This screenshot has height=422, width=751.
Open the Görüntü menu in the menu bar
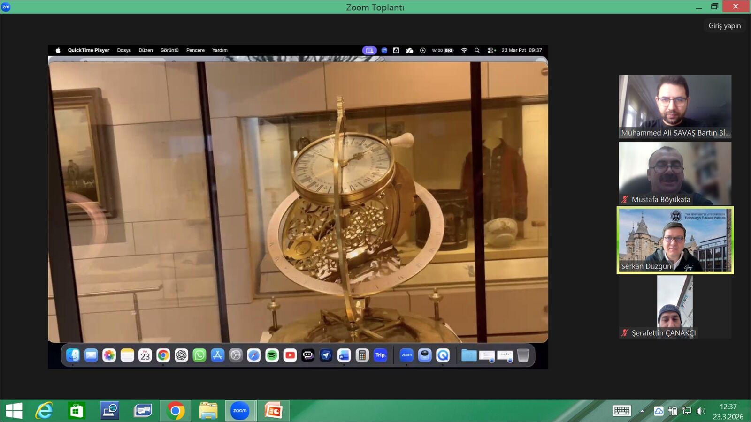pyautogui.click(x=169, y=50)
